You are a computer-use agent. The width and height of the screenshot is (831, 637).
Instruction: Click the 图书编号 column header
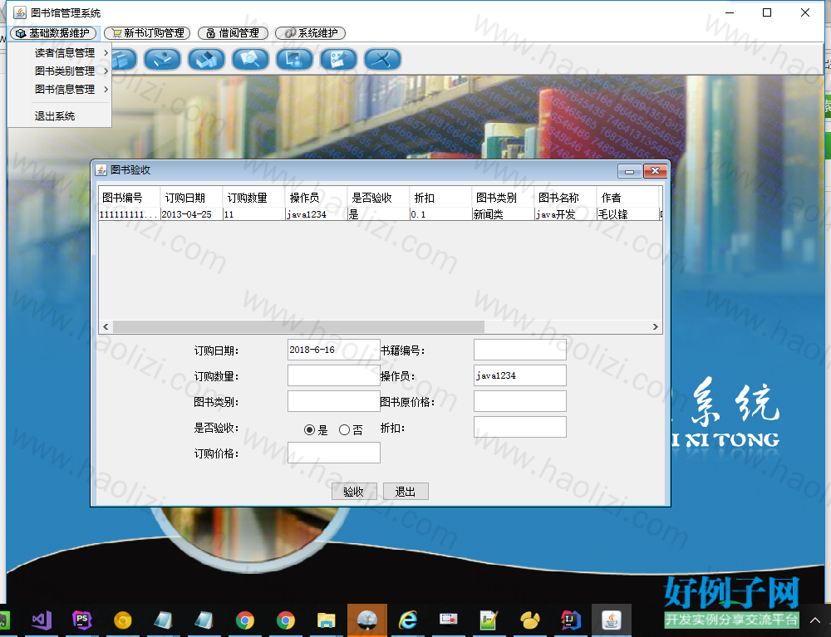click(130, 198)
